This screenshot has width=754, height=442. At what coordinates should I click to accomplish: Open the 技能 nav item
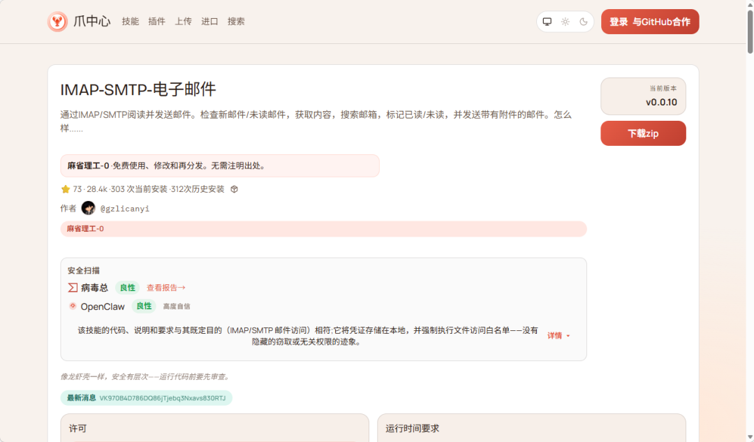(131, 22)
